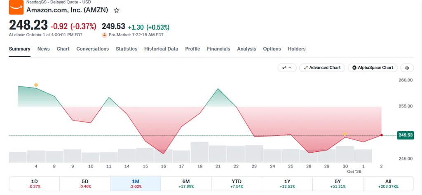The width and height of the screenshot is (422, 195).
Task: Switch to the News tab
Action: point(44,49)
